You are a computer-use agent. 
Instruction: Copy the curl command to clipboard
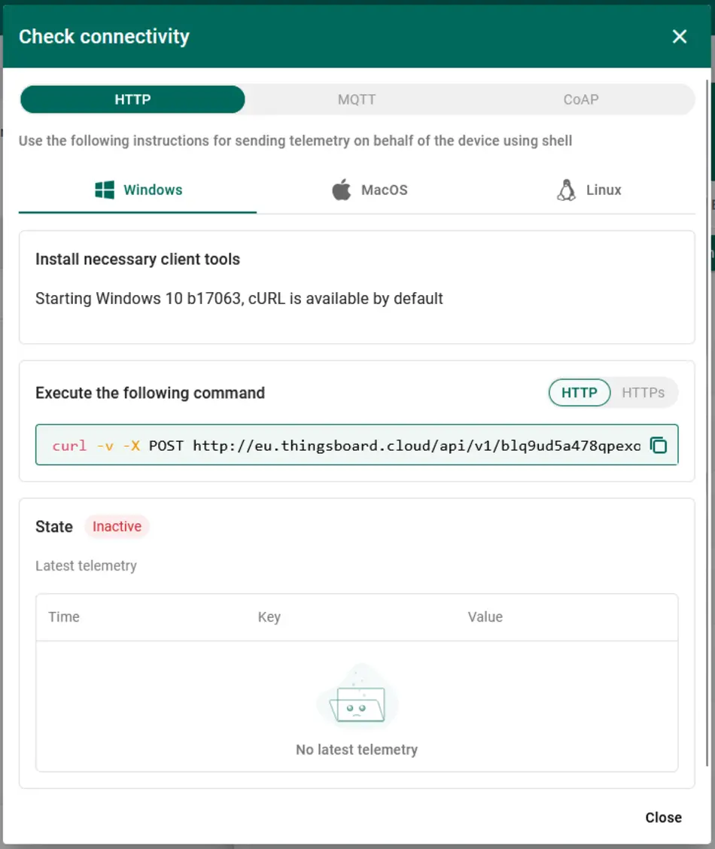pos(659,446)
